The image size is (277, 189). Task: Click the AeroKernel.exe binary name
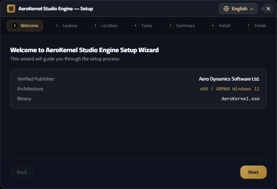(240, 99)
